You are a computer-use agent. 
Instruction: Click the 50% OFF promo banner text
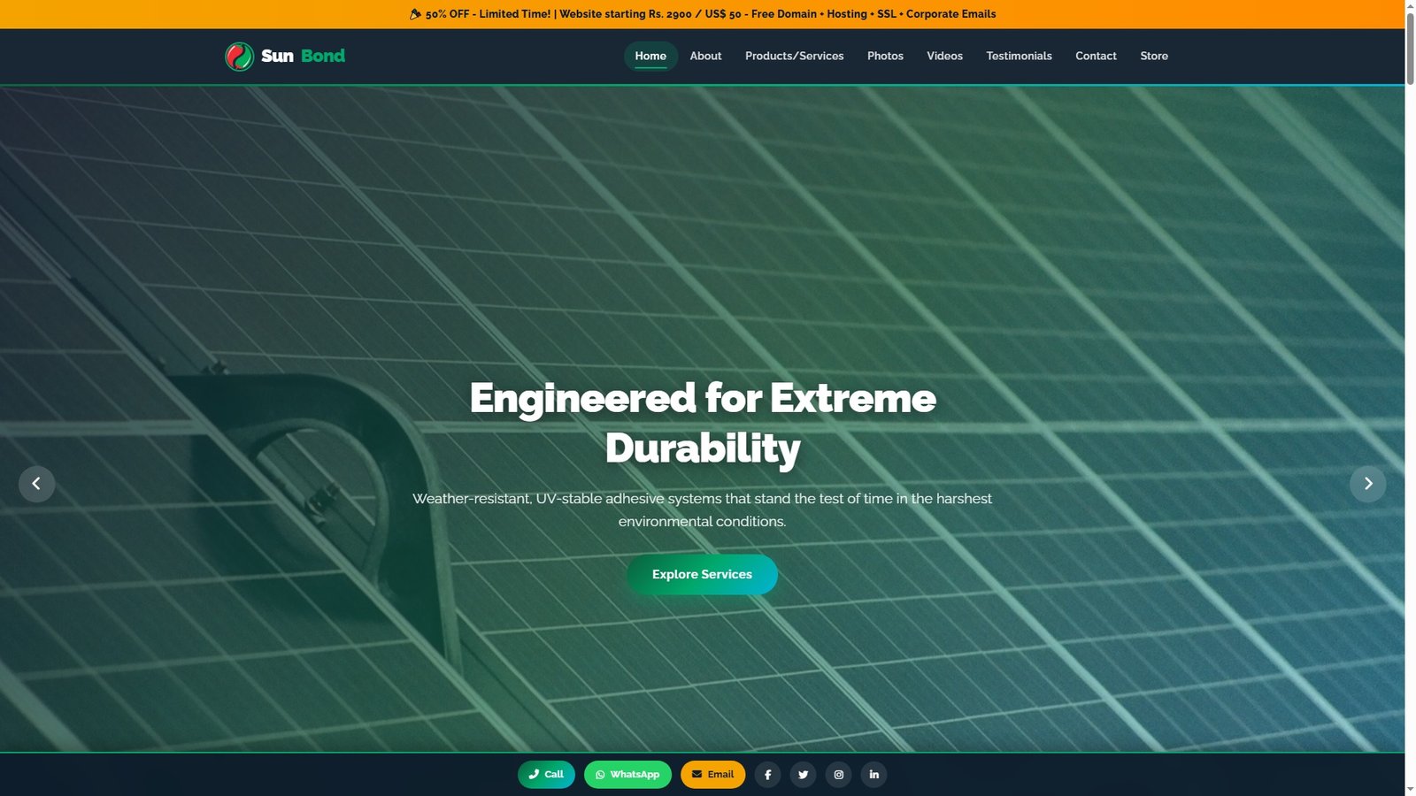click(x=703, y=14)
